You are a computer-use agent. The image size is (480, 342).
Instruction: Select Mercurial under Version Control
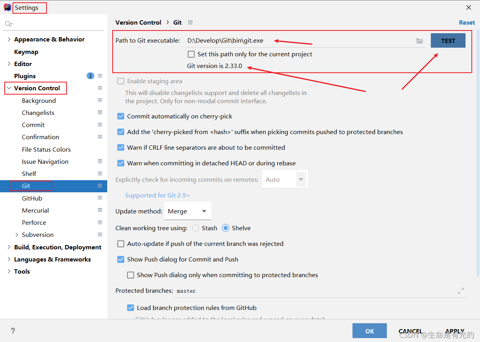[x=35, y=210]
